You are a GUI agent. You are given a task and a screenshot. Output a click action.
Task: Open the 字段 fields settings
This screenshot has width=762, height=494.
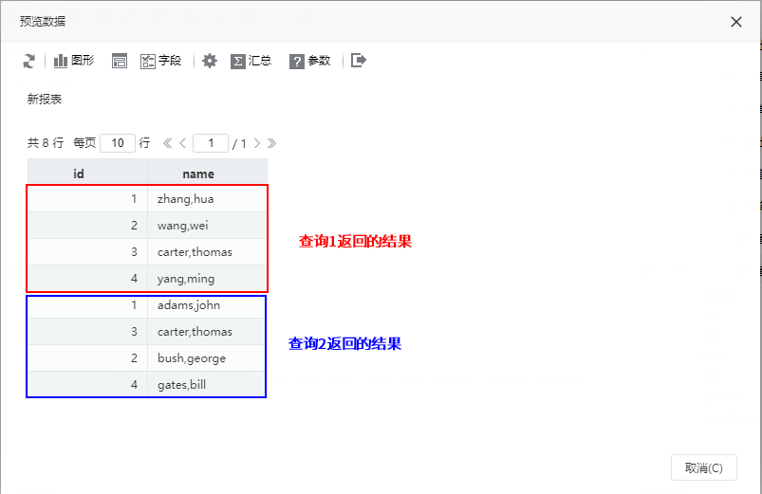(x=161, y=61)
